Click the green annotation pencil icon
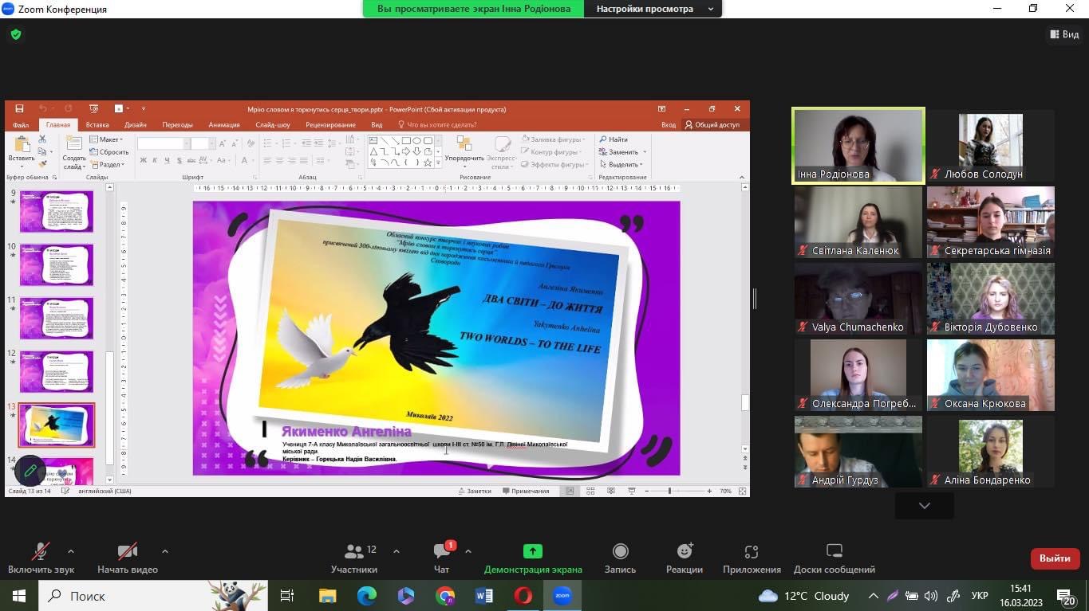 (30, 471)
